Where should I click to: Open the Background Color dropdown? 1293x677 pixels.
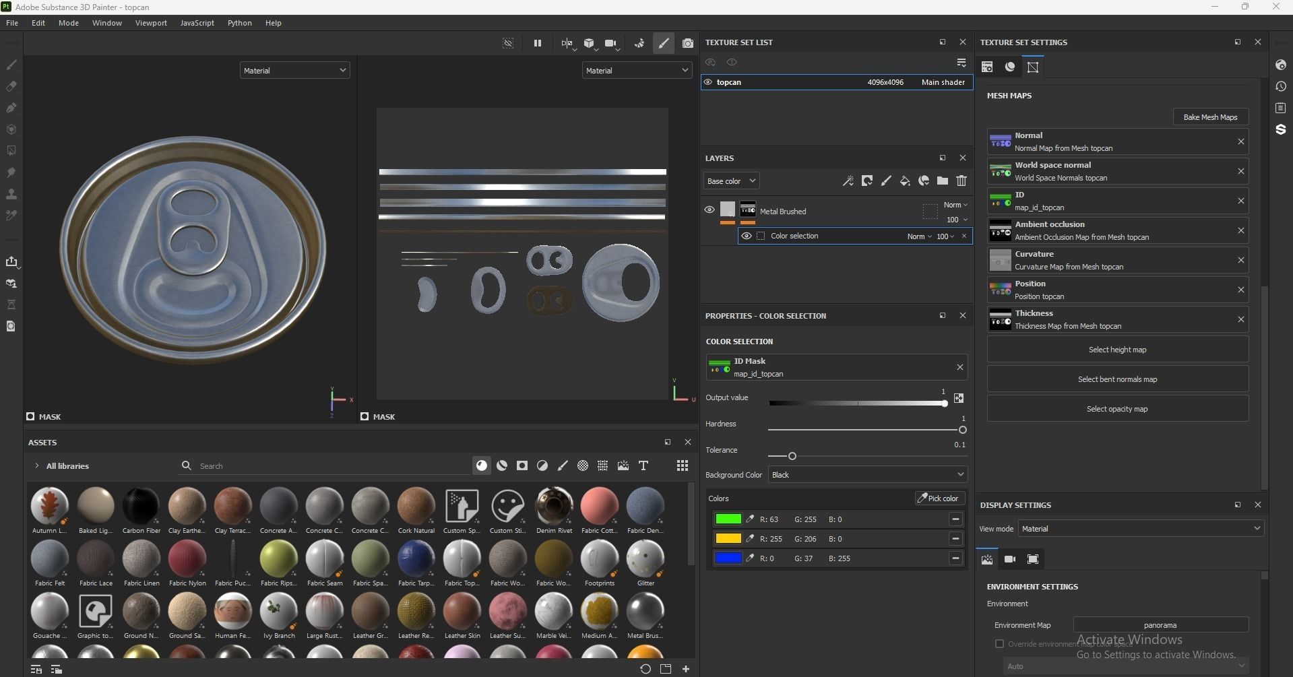[867, 475]
